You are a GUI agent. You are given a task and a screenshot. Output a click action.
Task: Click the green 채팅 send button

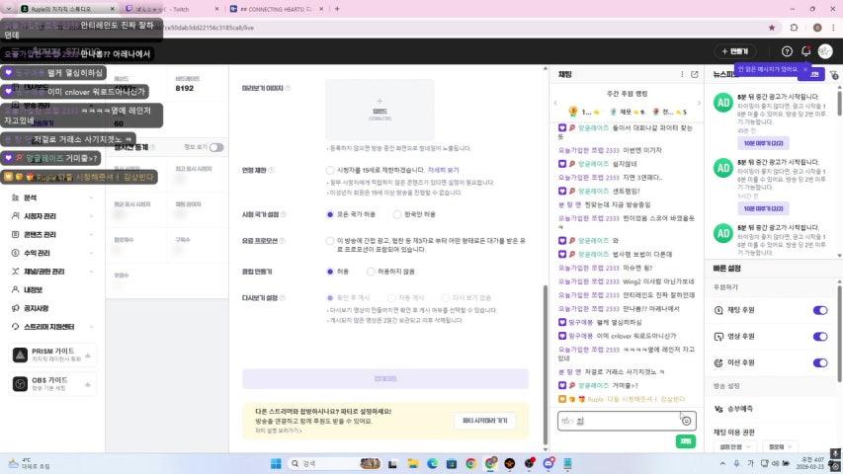(x=686, y=441)
